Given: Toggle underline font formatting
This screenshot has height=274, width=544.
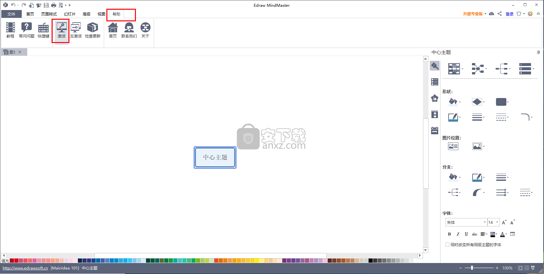Looking at the screenshot, I should (466, 234).
